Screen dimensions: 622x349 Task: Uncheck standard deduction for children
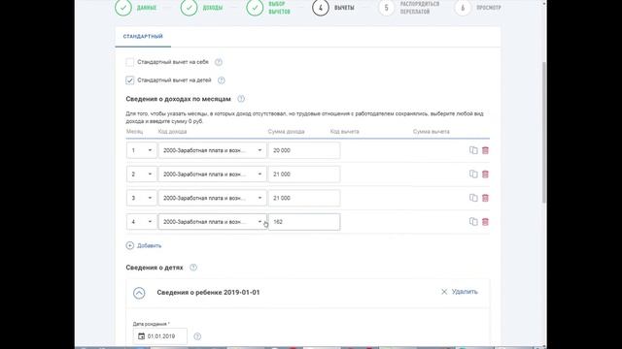point(129,80)
